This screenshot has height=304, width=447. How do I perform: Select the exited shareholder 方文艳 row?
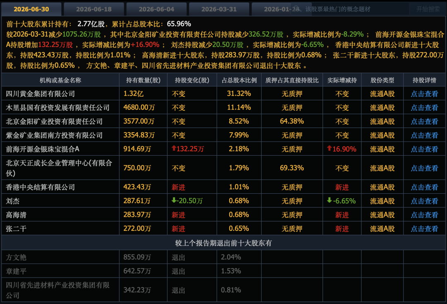[223, 257]
